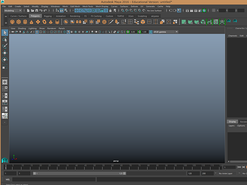Open the layer editor Options menu
Image resolution: width=247 pixels, height=185 pixels.
coord(241,126)
